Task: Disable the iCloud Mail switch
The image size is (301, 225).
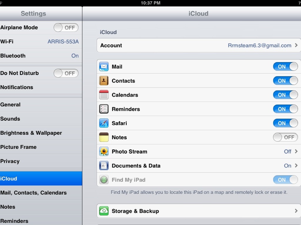Action: [285, 67]
